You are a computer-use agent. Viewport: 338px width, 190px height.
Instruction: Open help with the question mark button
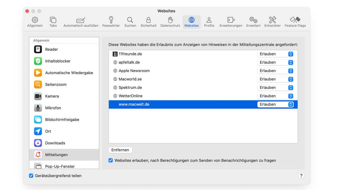pos(301,176)
